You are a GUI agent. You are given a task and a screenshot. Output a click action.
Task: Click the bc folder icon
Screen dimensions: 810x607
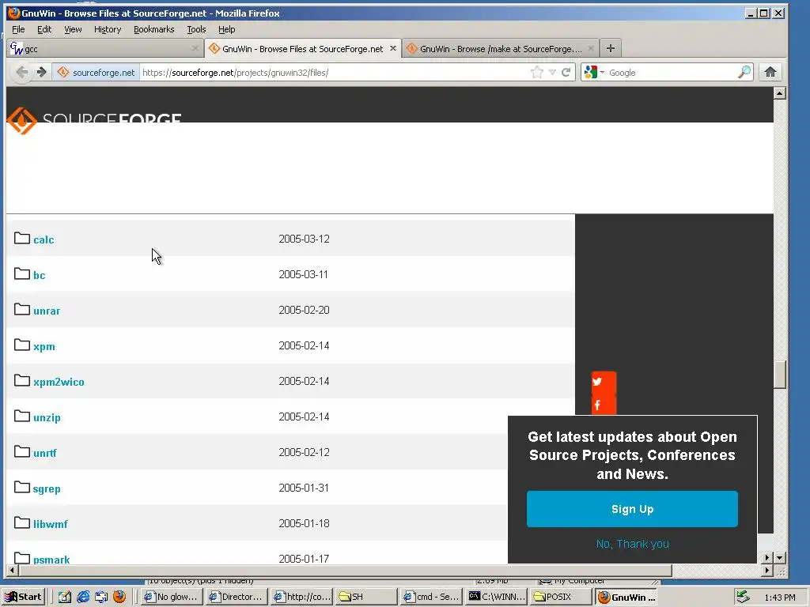[21, 273]
